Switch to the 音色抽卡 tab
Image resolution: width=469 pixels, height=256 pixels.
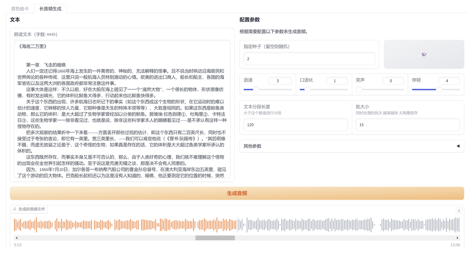coord(20,9)
